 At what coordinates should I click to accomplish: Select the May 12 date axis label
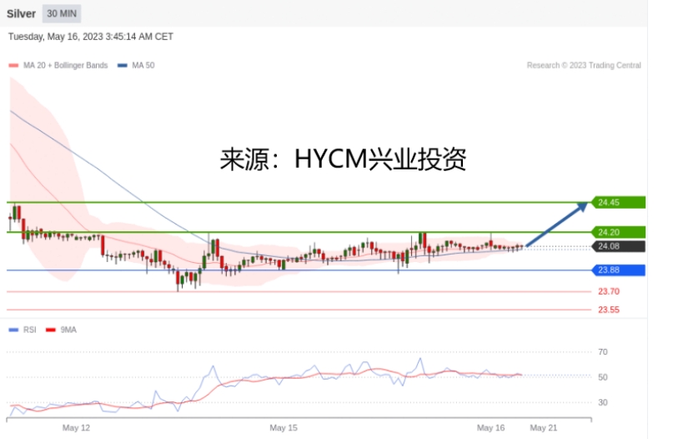[76, 427]
